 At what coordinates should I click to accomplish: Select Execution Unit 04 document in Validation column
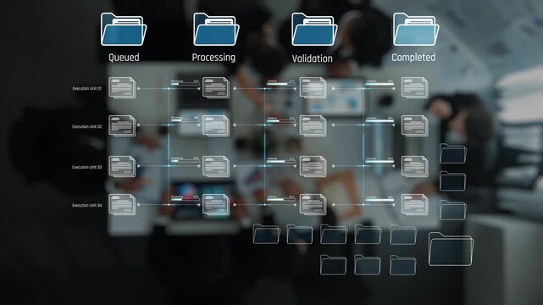(x=313, y=204)
